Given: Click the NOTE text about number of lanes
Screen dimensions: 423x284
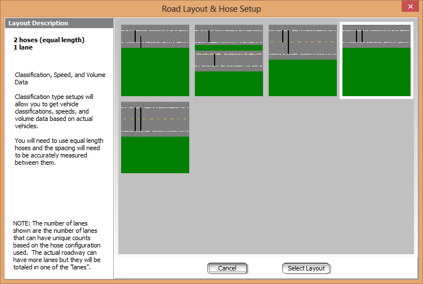Looking at the screenshot, I should (x=57, y=245).
